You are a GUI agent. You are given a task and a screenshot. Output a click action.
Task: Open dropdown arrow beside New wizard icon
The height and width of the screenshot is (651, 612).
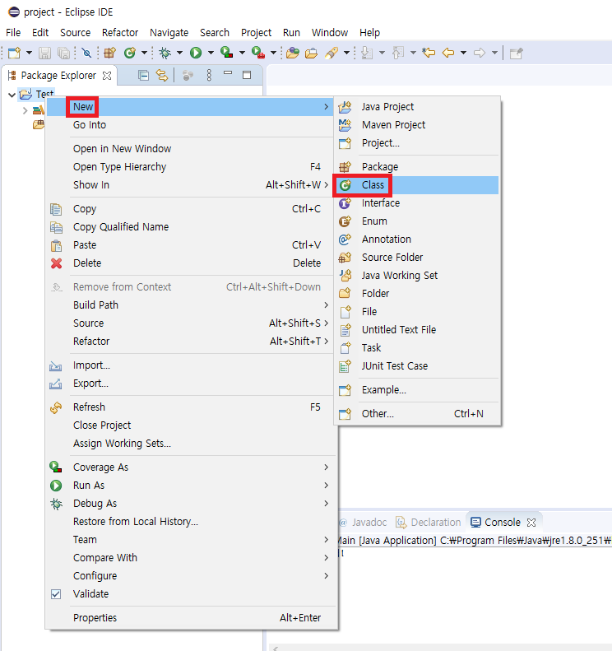pyautogui.click(x=29, y=53)
